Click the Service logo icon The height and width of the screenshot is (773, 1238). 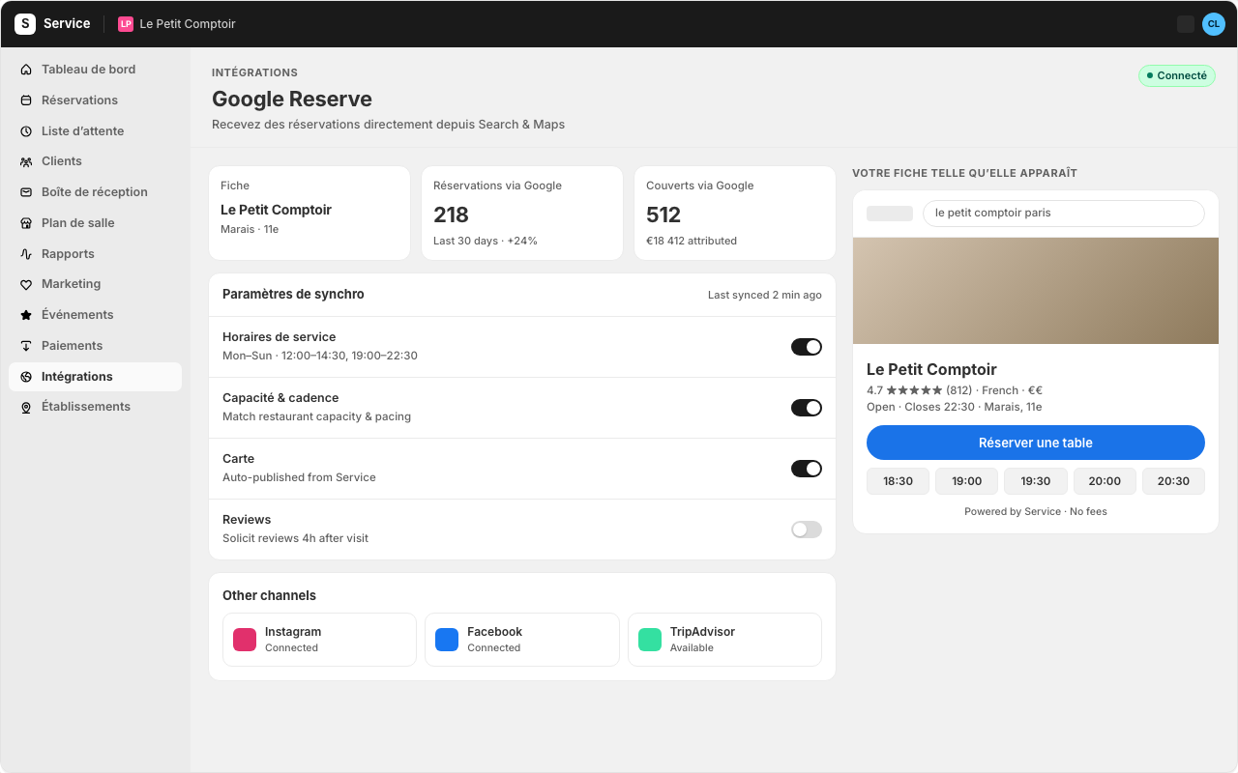point(25,24)
